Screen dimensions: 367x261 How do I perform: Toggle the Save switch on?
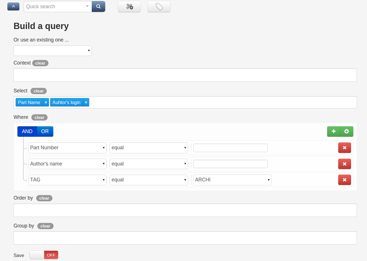pyautogui.click(x=44, y=255)
